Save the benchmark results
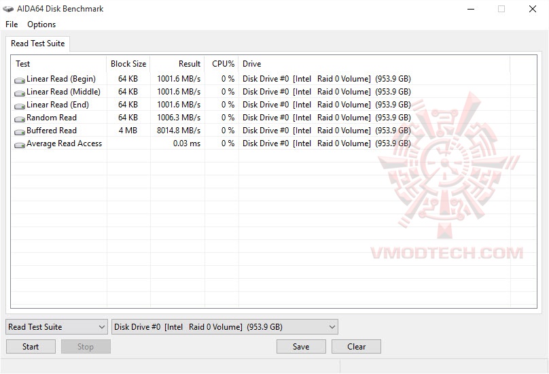 tap(301, 346)
